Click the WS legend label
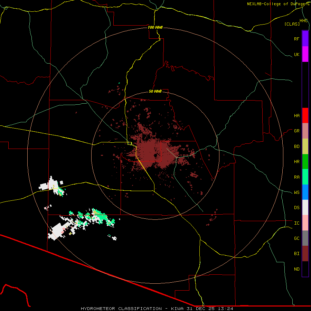This screenshot has height=311, width=311. [296, 192]
